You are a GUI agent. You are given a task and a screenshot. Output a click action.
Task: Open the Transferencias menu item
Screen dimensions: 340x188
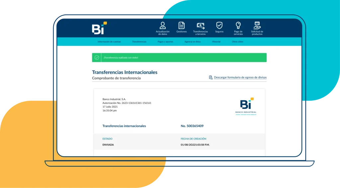(x=139, y=42)
